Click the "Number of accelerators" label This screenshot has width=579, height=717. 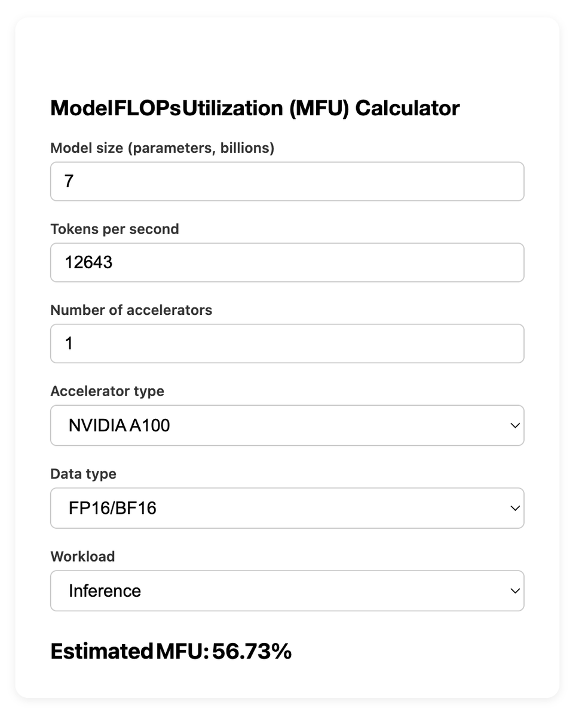[x=131, y=310]
